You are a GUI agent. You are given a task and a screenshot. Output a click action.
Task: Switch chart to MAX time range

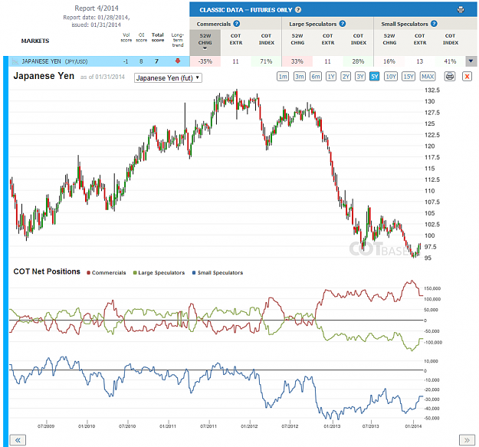[428, 77]
